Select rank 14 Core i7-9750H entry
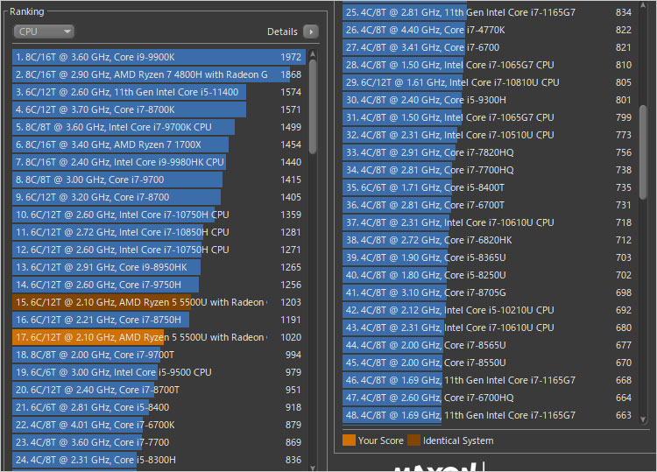 159,285
